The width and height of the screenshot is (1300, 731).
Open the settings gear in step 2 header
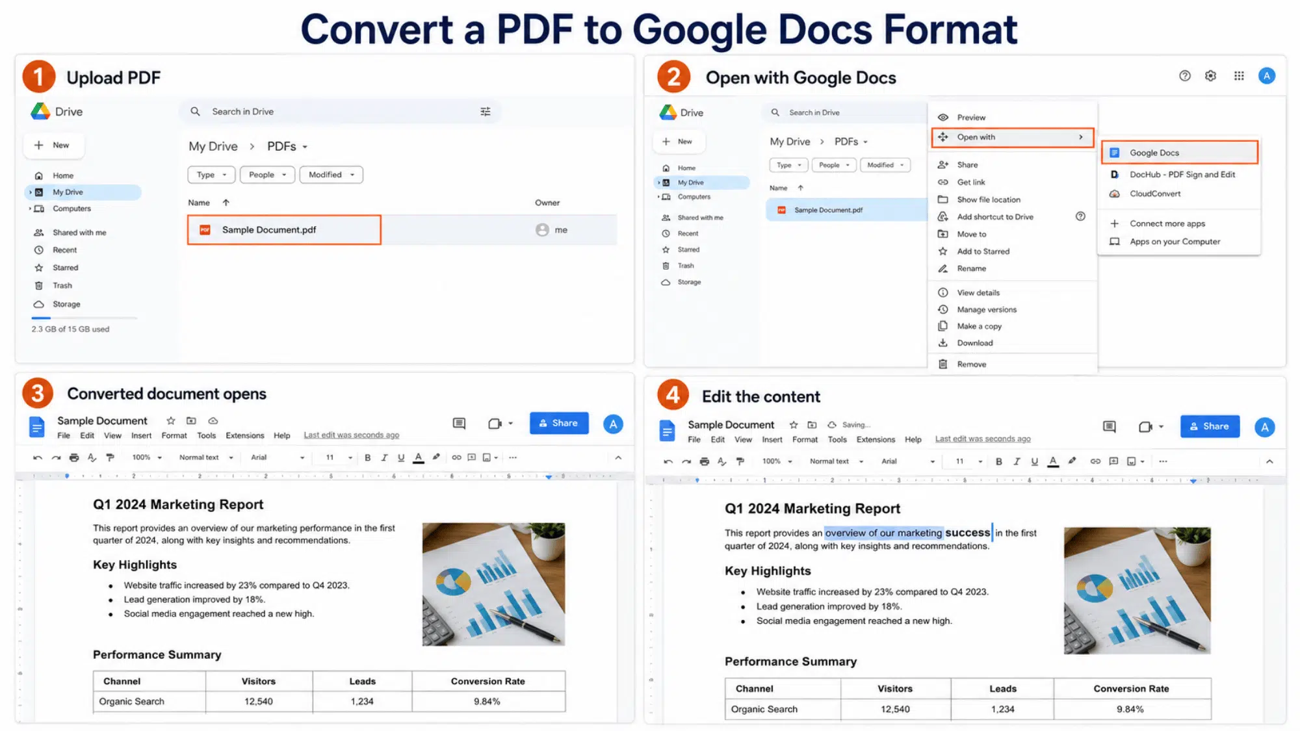(1210, 76)
